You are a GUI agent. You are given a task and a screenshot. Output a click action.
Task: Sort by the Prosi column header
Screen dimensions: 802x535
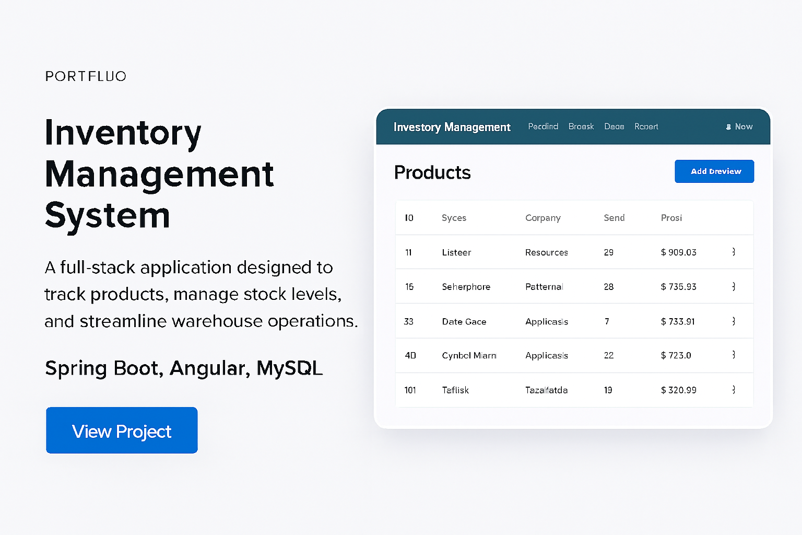tap(671, 218)
